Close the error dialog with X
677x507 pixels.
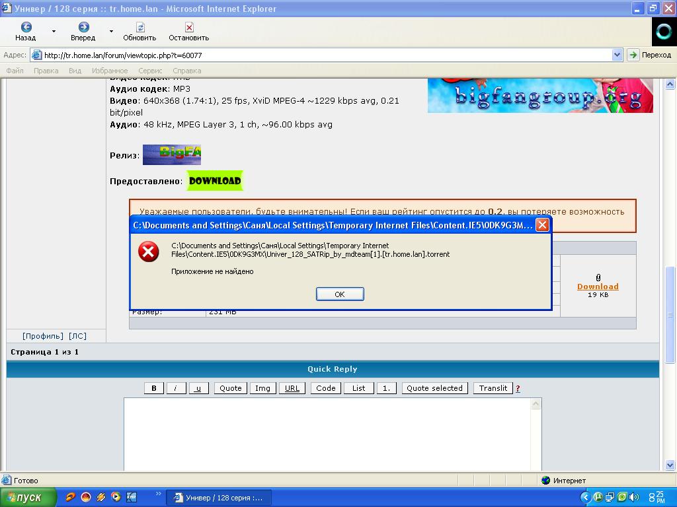542,224
